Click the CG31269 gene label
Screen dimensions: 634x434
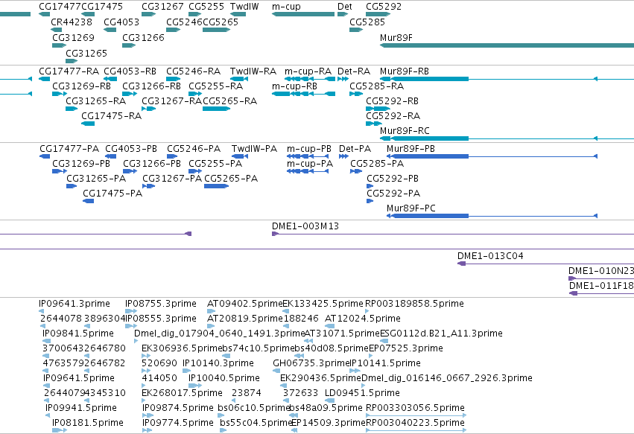pos(73,37)
